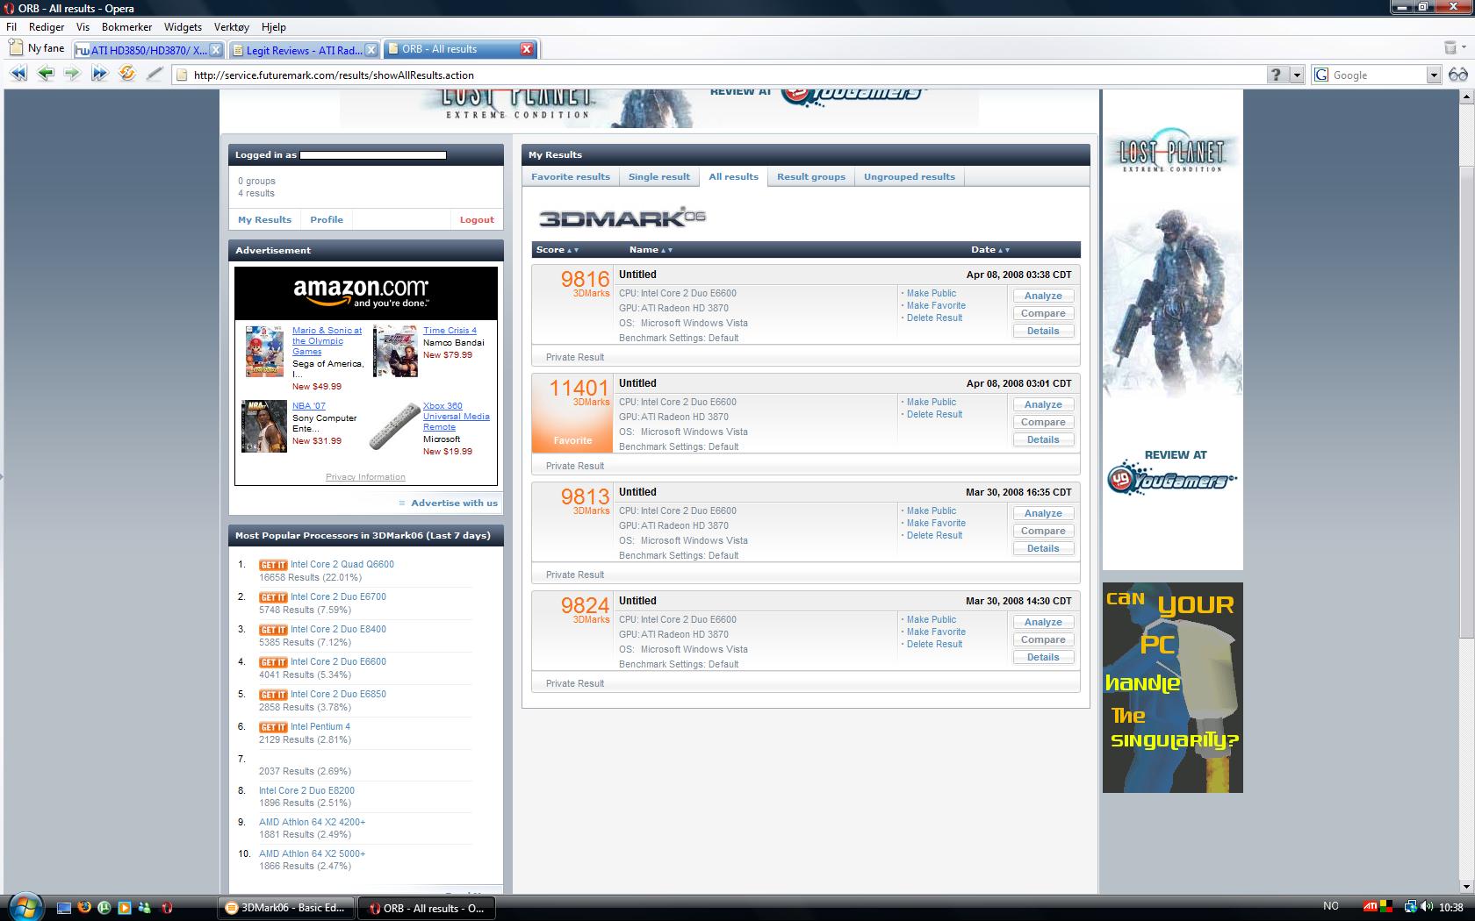This screenshot has height=921, width=1475.
Task: Close the ATI HD3850/HD3870 tab
Action: coord(216,49)
